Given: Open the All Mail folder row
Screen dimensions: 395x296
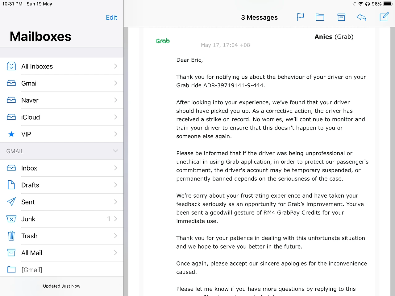Looking at the screenshot, I should (62, 253).
